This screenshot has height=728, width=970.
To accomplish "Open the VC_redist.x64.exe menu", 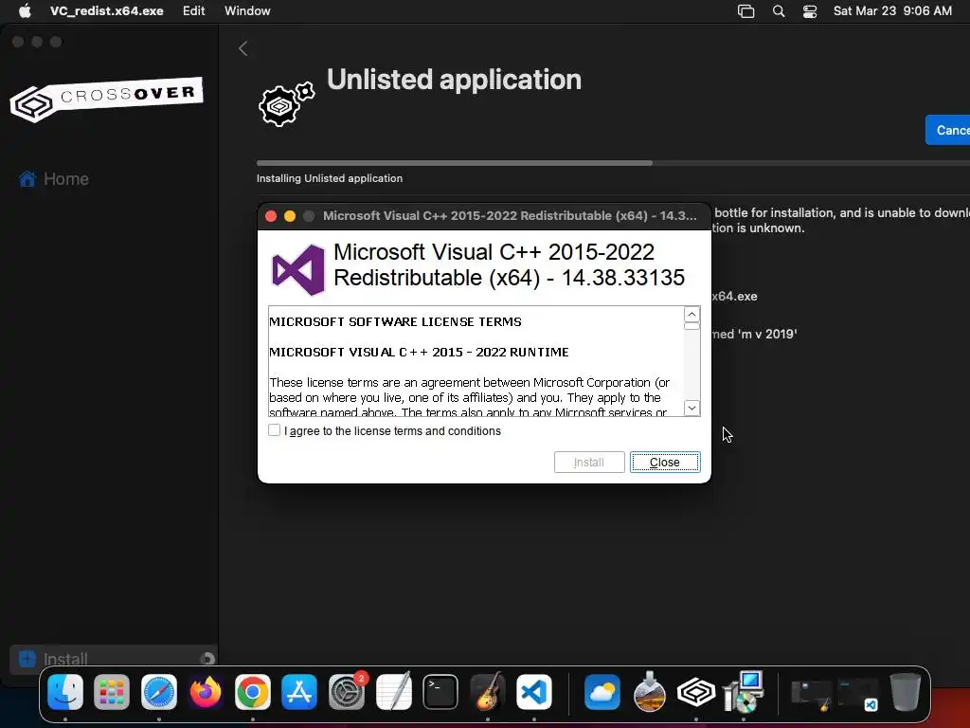I will (107, 10).
